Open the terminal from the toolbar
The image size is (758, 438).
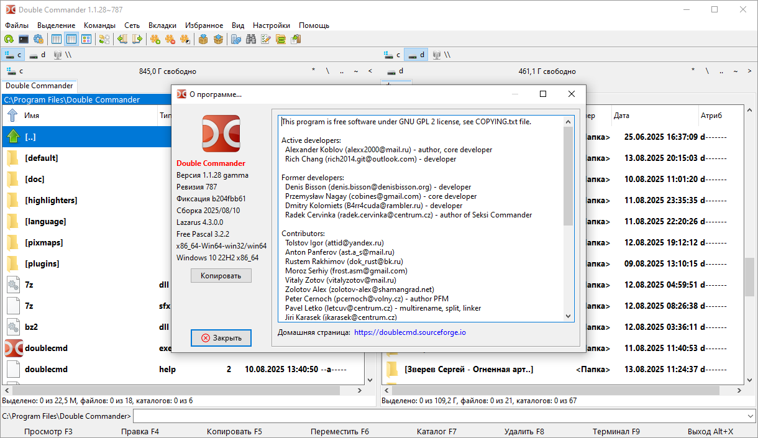[x=24, y=39]
